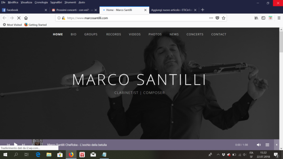Collapse the music player side arrow

pos(277,144)
